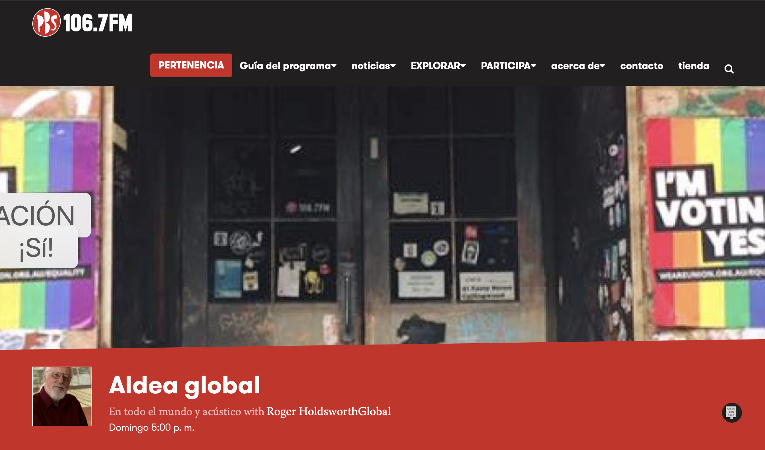Open the search magnifying glass icon

click(x=729, y=69)
